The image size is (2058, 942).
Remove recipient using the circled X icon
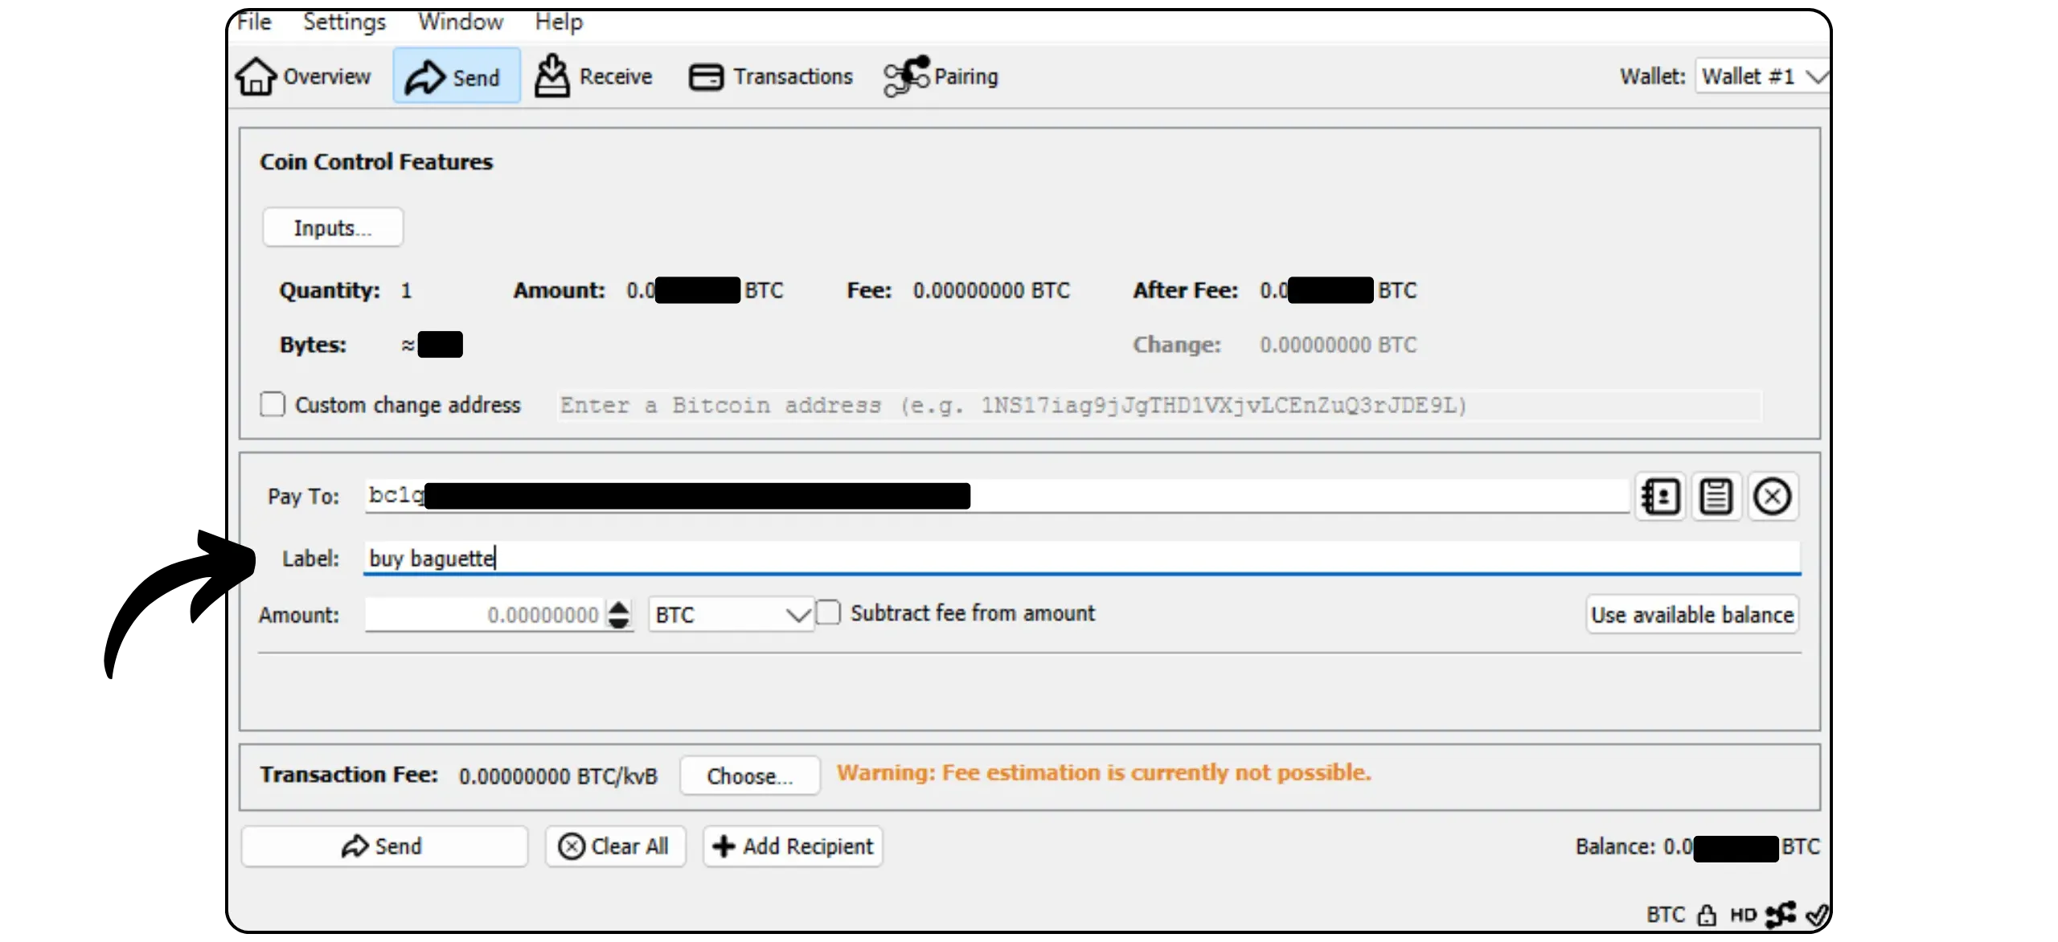pos(1772,497)
